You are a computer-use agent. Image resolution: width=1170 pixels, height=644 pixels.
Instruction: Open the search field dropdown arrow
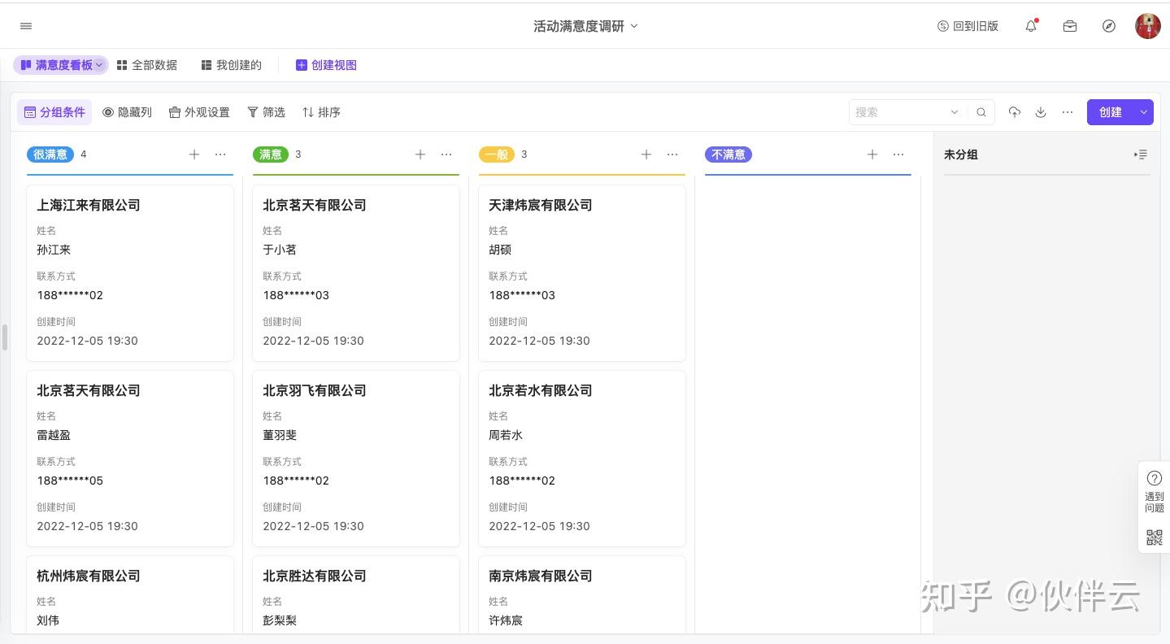[x=955, y=112]
